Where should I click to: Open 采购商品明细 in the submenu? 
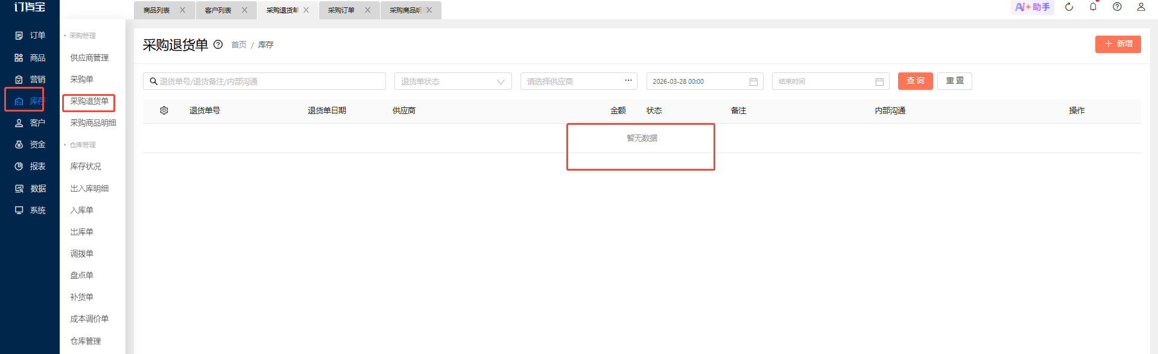(93, 123)
